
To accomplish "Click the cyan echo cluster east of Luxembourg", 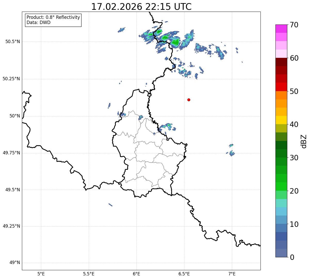I will pos(167,127).
